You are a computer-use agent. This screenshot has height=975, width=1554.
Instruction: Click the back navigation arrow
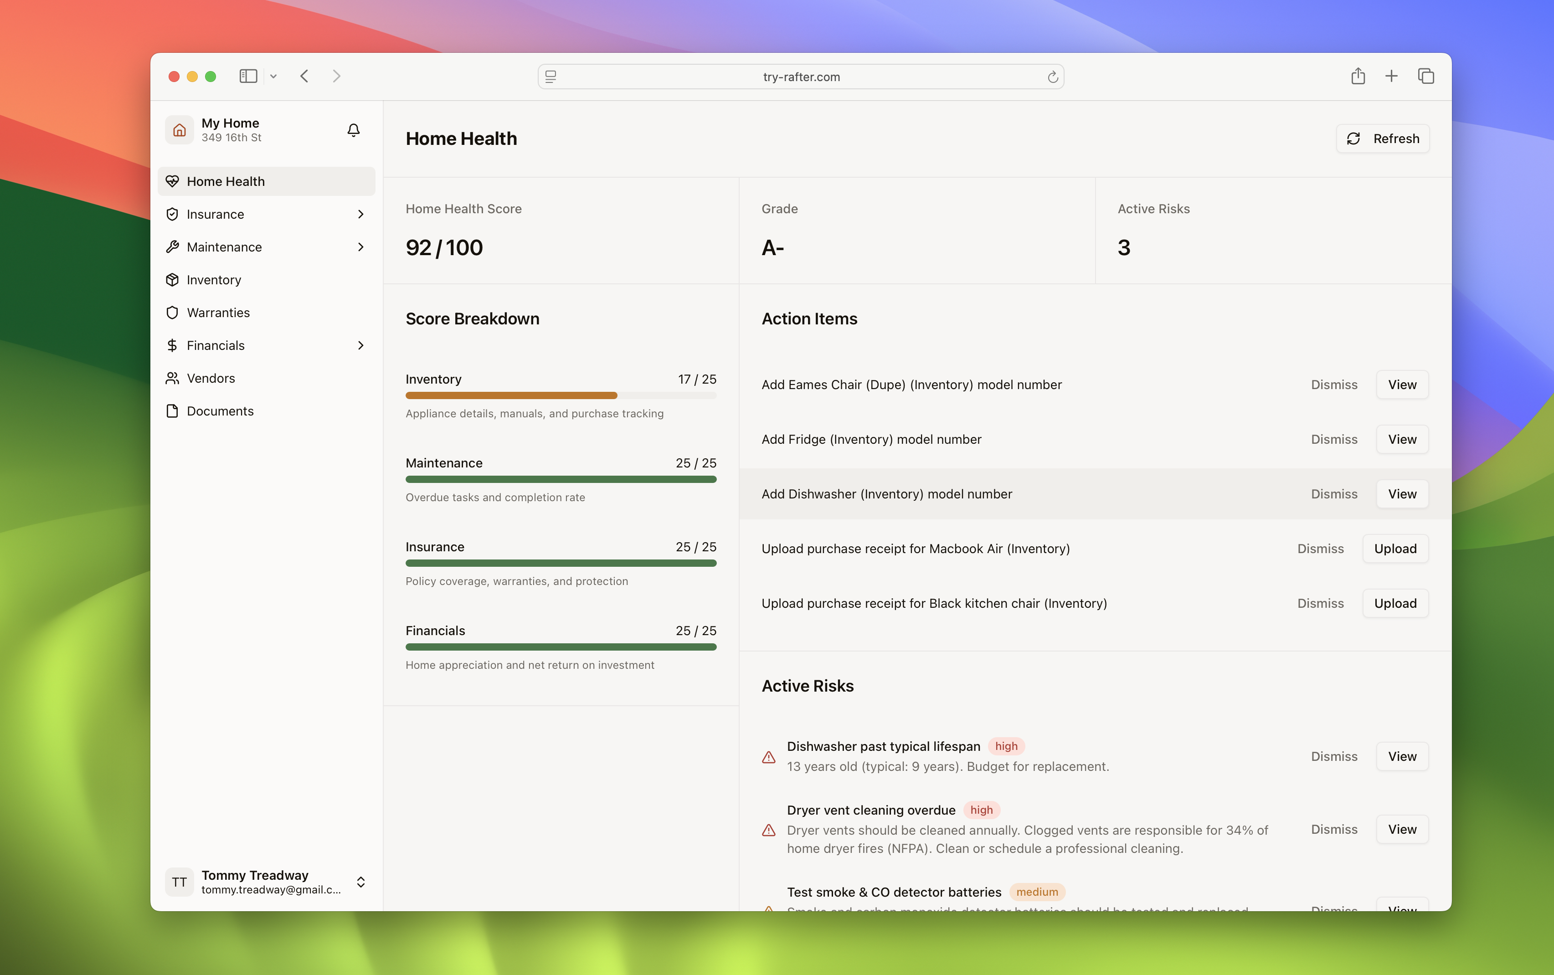point(304,76)
